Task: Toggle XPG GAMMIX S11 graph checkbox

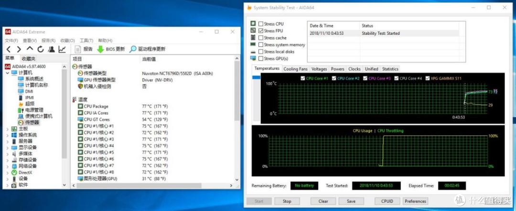Action: click(x=428, y=79)
